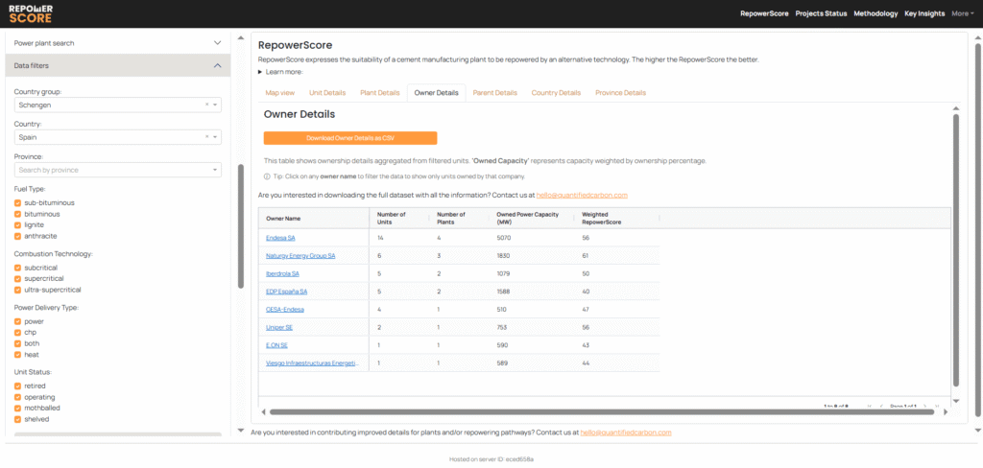Image resolution: width=983 pixels, height=468 pixels.
Task: Disable the mothballed unit status
Action: pos(18,408)
